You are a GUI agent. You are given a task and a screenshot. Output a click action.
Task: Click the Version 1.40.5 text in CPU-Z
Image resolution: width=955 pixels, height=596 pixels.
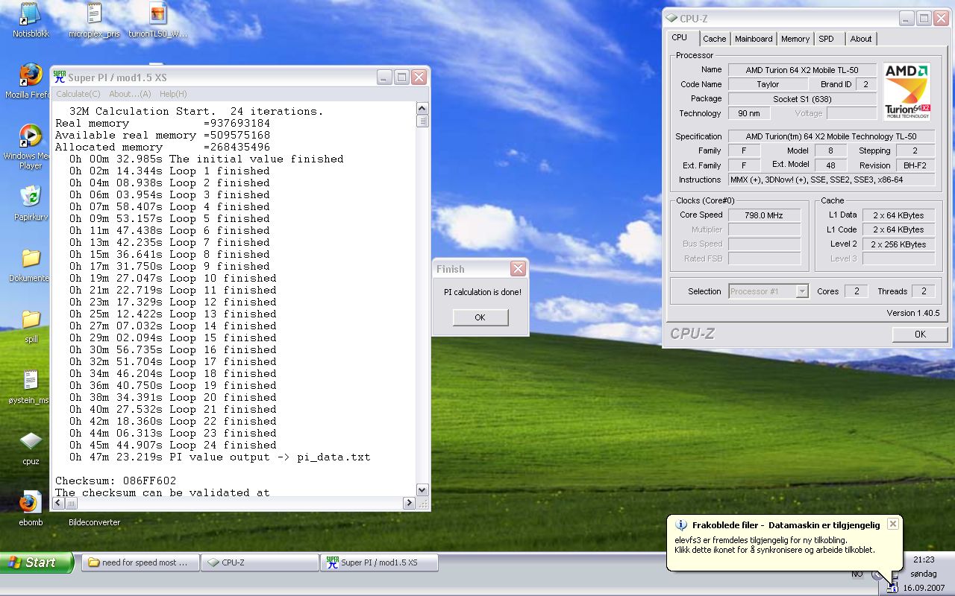(x=913, y=313)
